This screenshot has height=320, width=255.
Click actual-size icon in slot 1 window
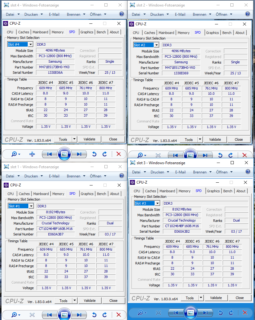[32, 315]
